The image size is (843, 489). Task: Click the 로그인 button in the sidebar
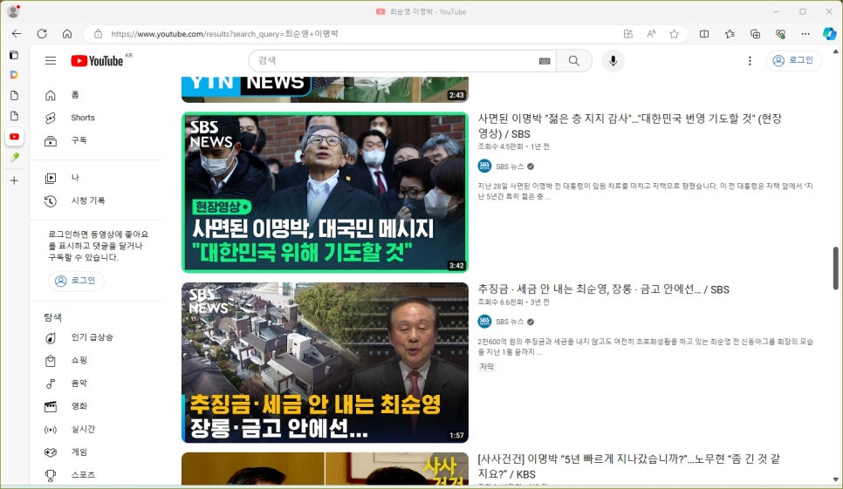(x=76, y=281)
